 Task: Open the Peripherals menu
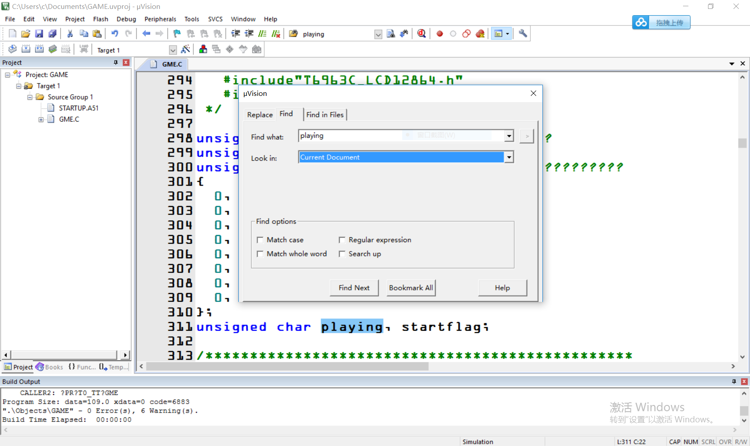point(160,19)
